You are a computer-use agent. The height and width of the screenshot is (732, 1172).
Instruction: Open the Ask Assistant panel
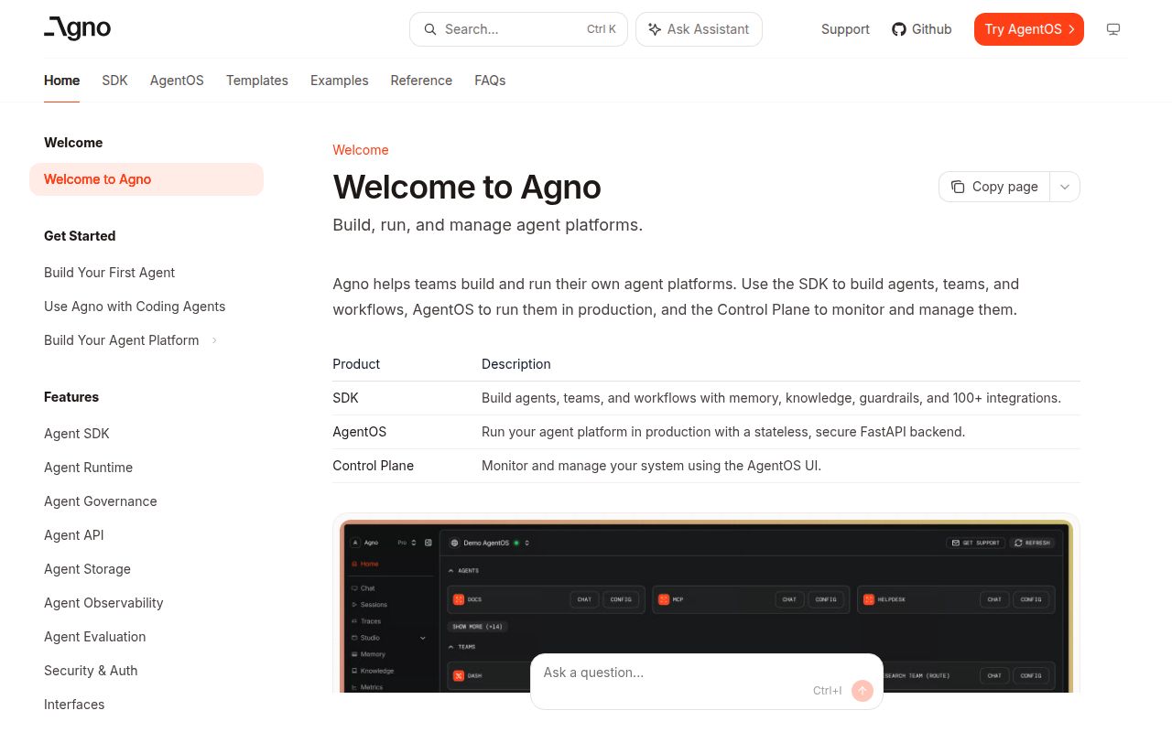coord(699,29)
